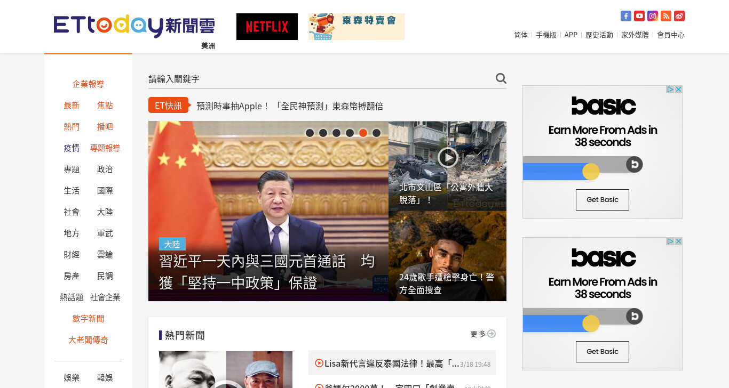Open the 東森特賣會 banner
729x388 pixels.
[x=356, y=27]
